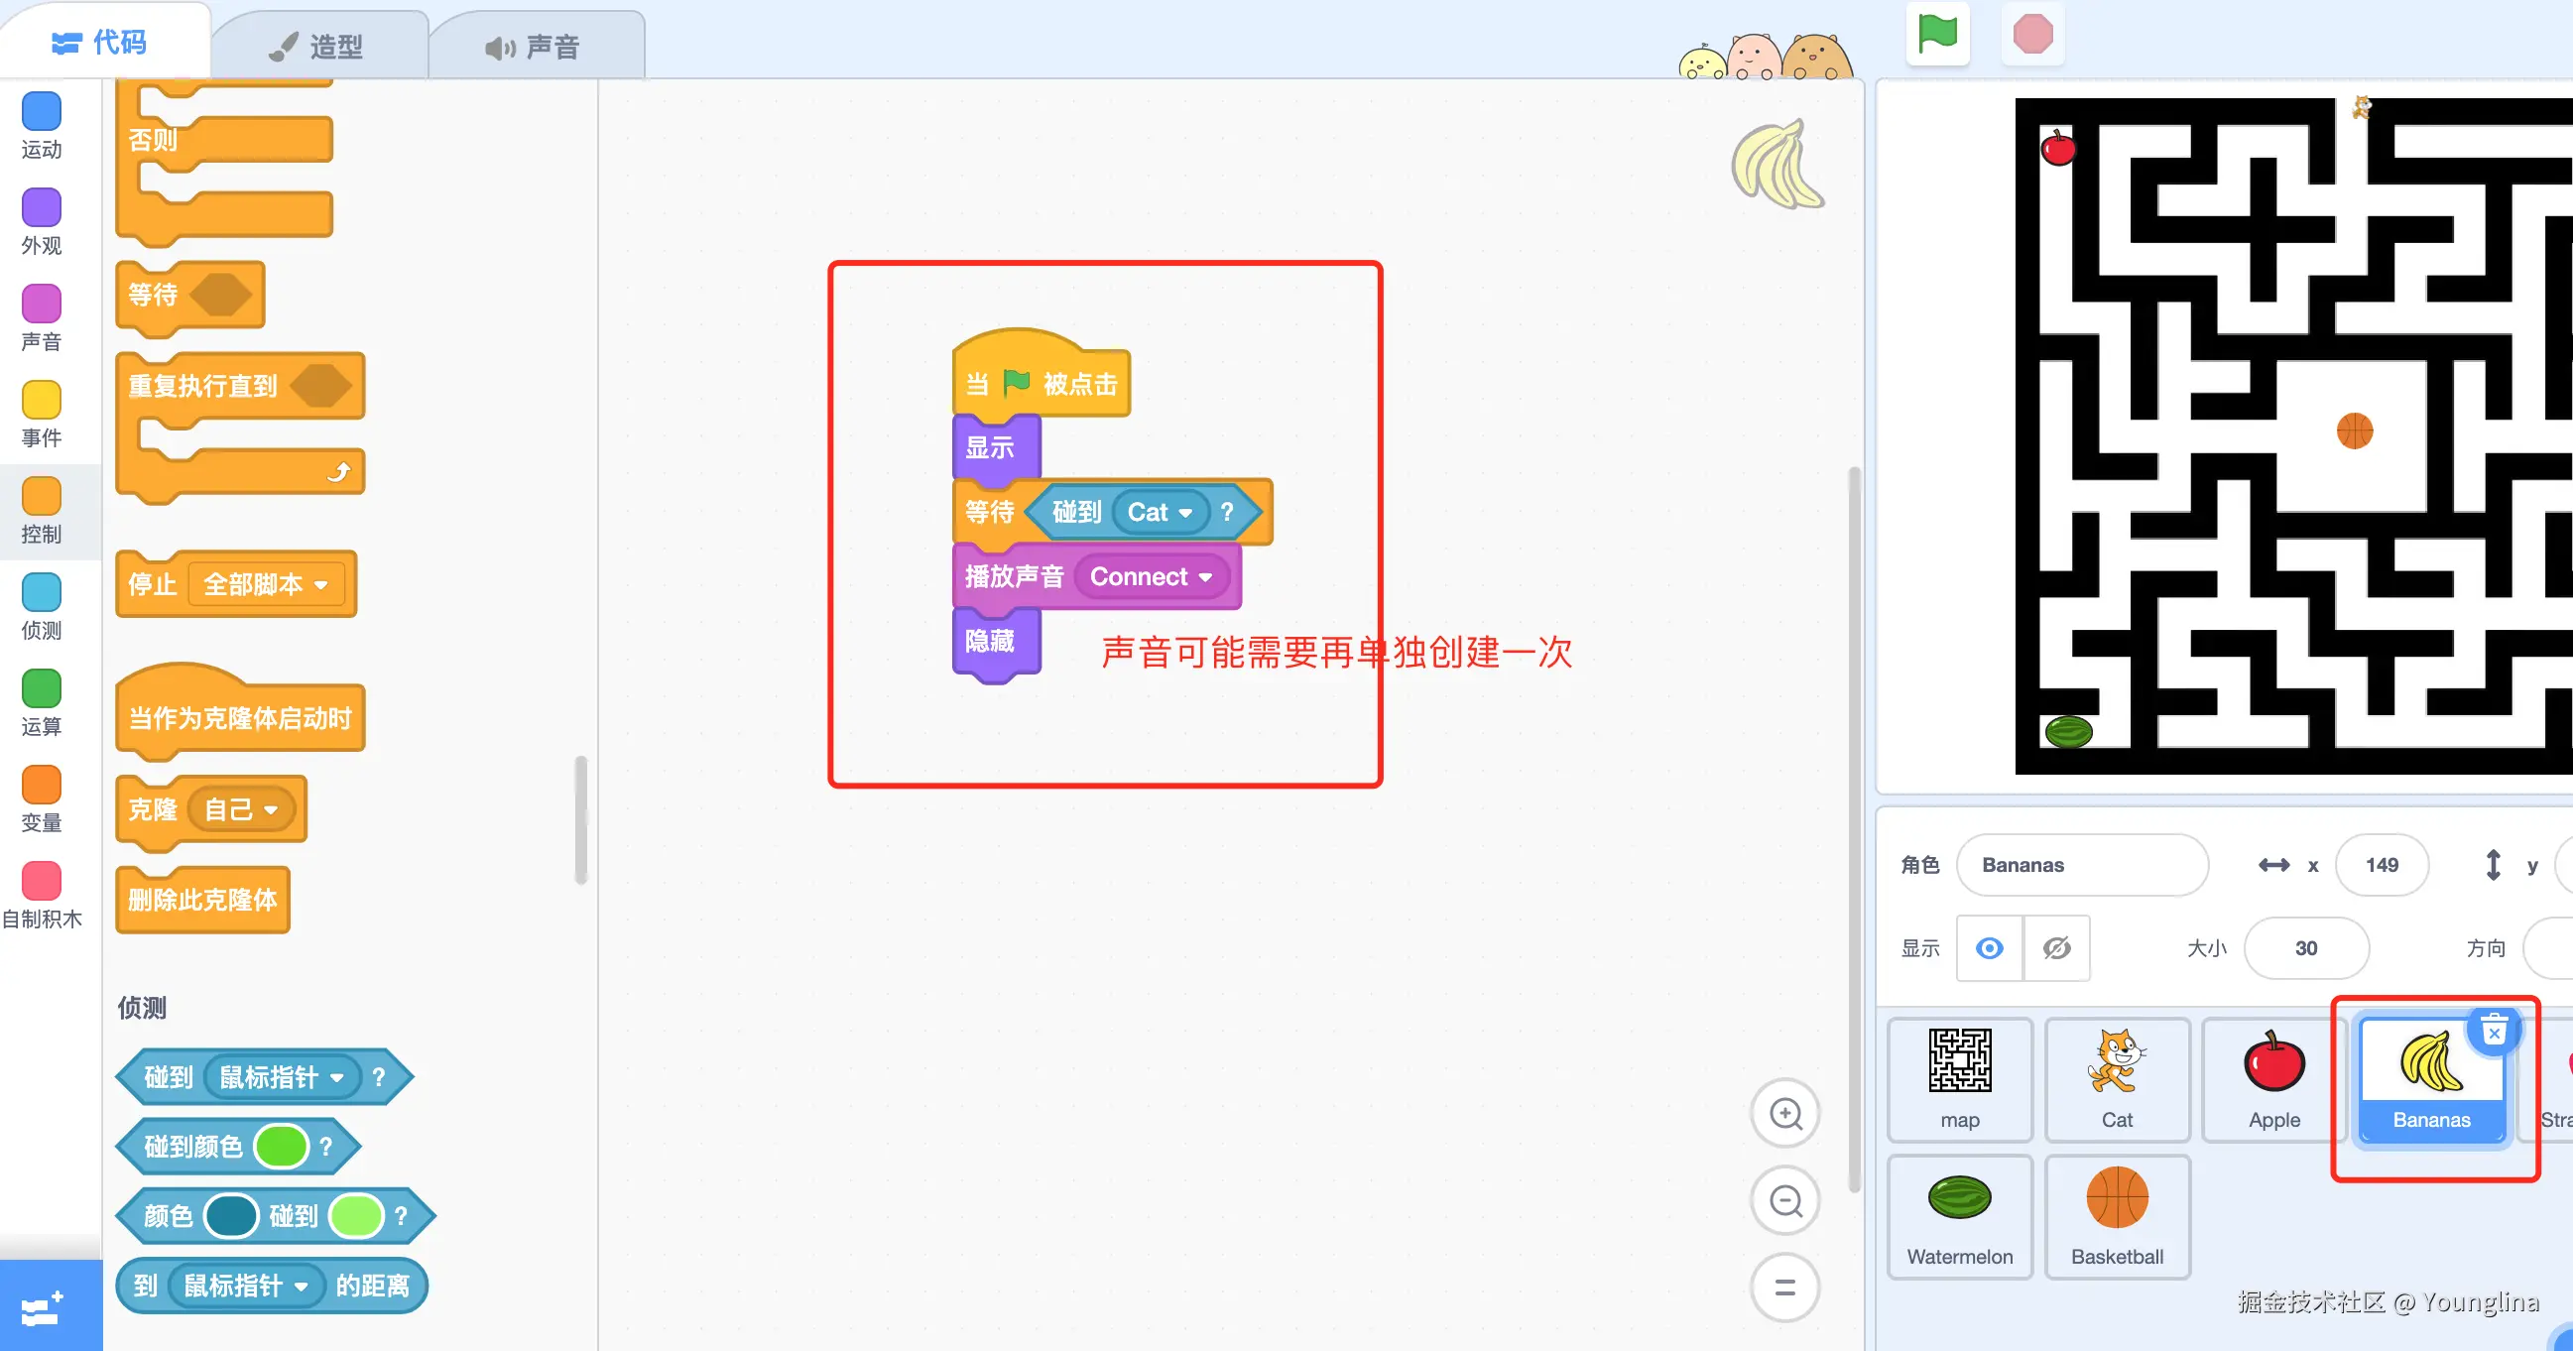Click the 删除此克隆体 block
2573x1351 pixels.
(202, 900)
